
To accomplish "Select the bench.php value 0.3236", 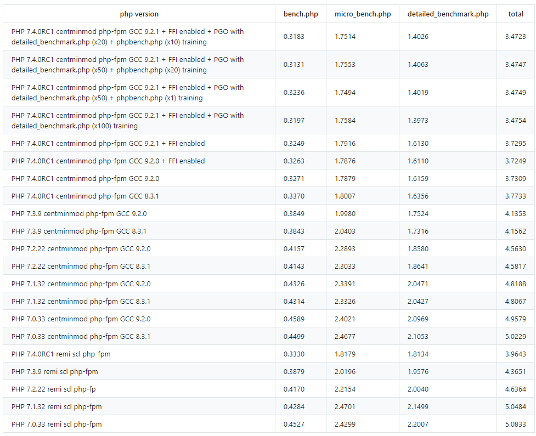I will [294, 93].
